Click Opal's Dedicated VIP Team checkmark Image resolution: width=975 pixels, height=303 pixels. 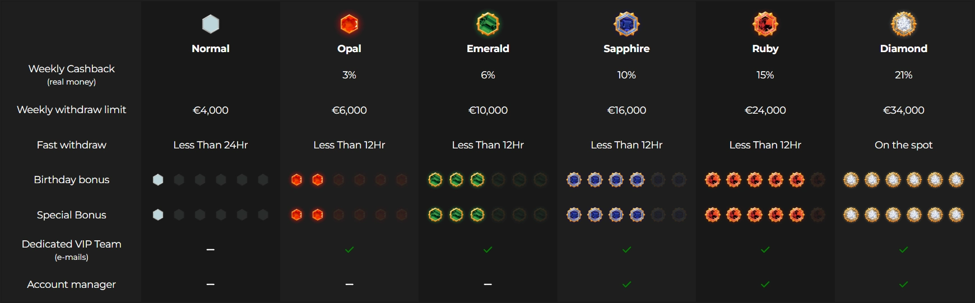click(x=349, y=250)
